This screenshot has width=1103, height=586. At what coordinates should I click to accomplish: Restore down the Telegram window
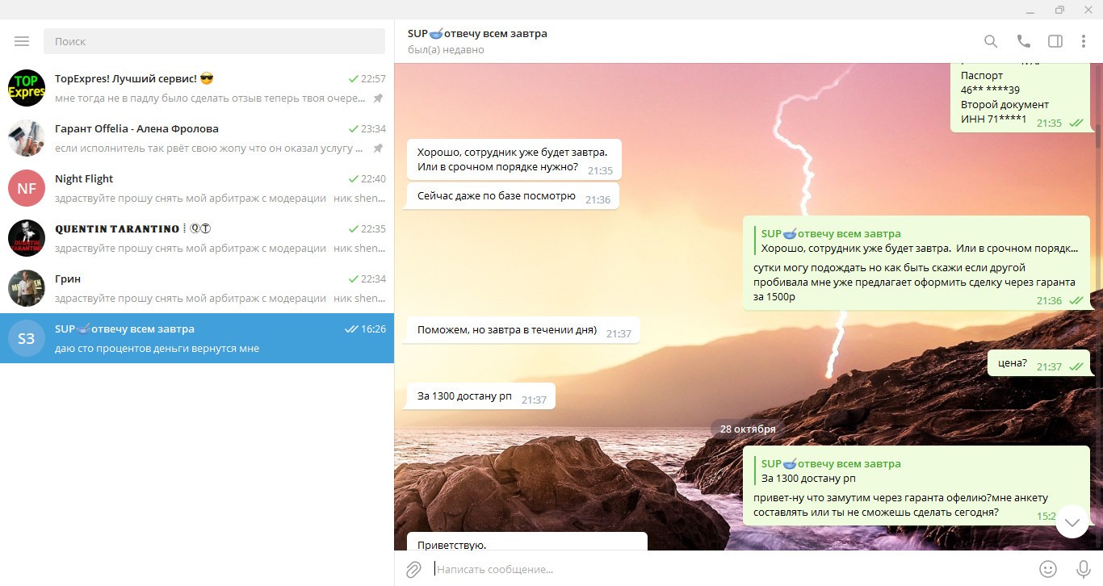coord(1059,10)
